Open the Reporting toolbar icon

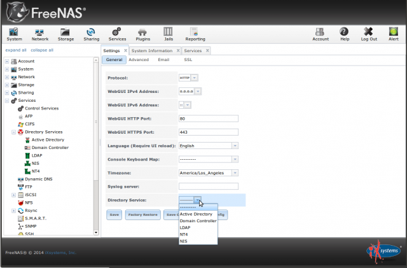point(195,34)
